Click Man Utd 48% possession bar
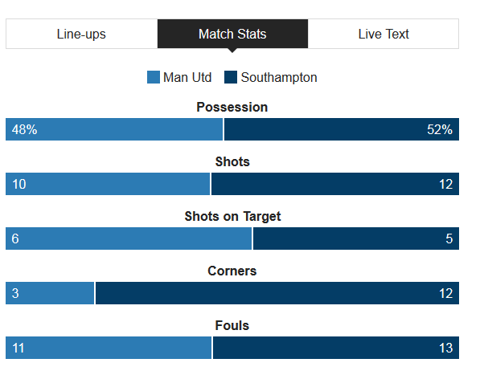484x375 pixels. [114, 129]
